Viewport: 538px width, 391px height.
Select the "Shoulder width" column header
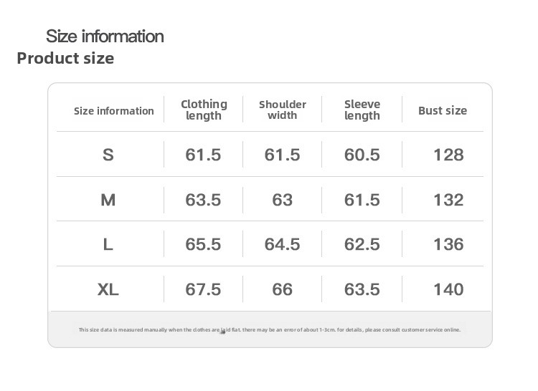pos(283,110)
